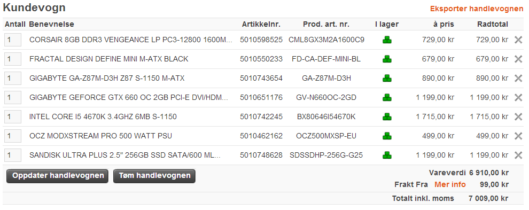The height and width of the screenshot is (210, 529).
Task: Remove the CORSAIR 8GB DDR3 row
Action: (x=518, y=40)
